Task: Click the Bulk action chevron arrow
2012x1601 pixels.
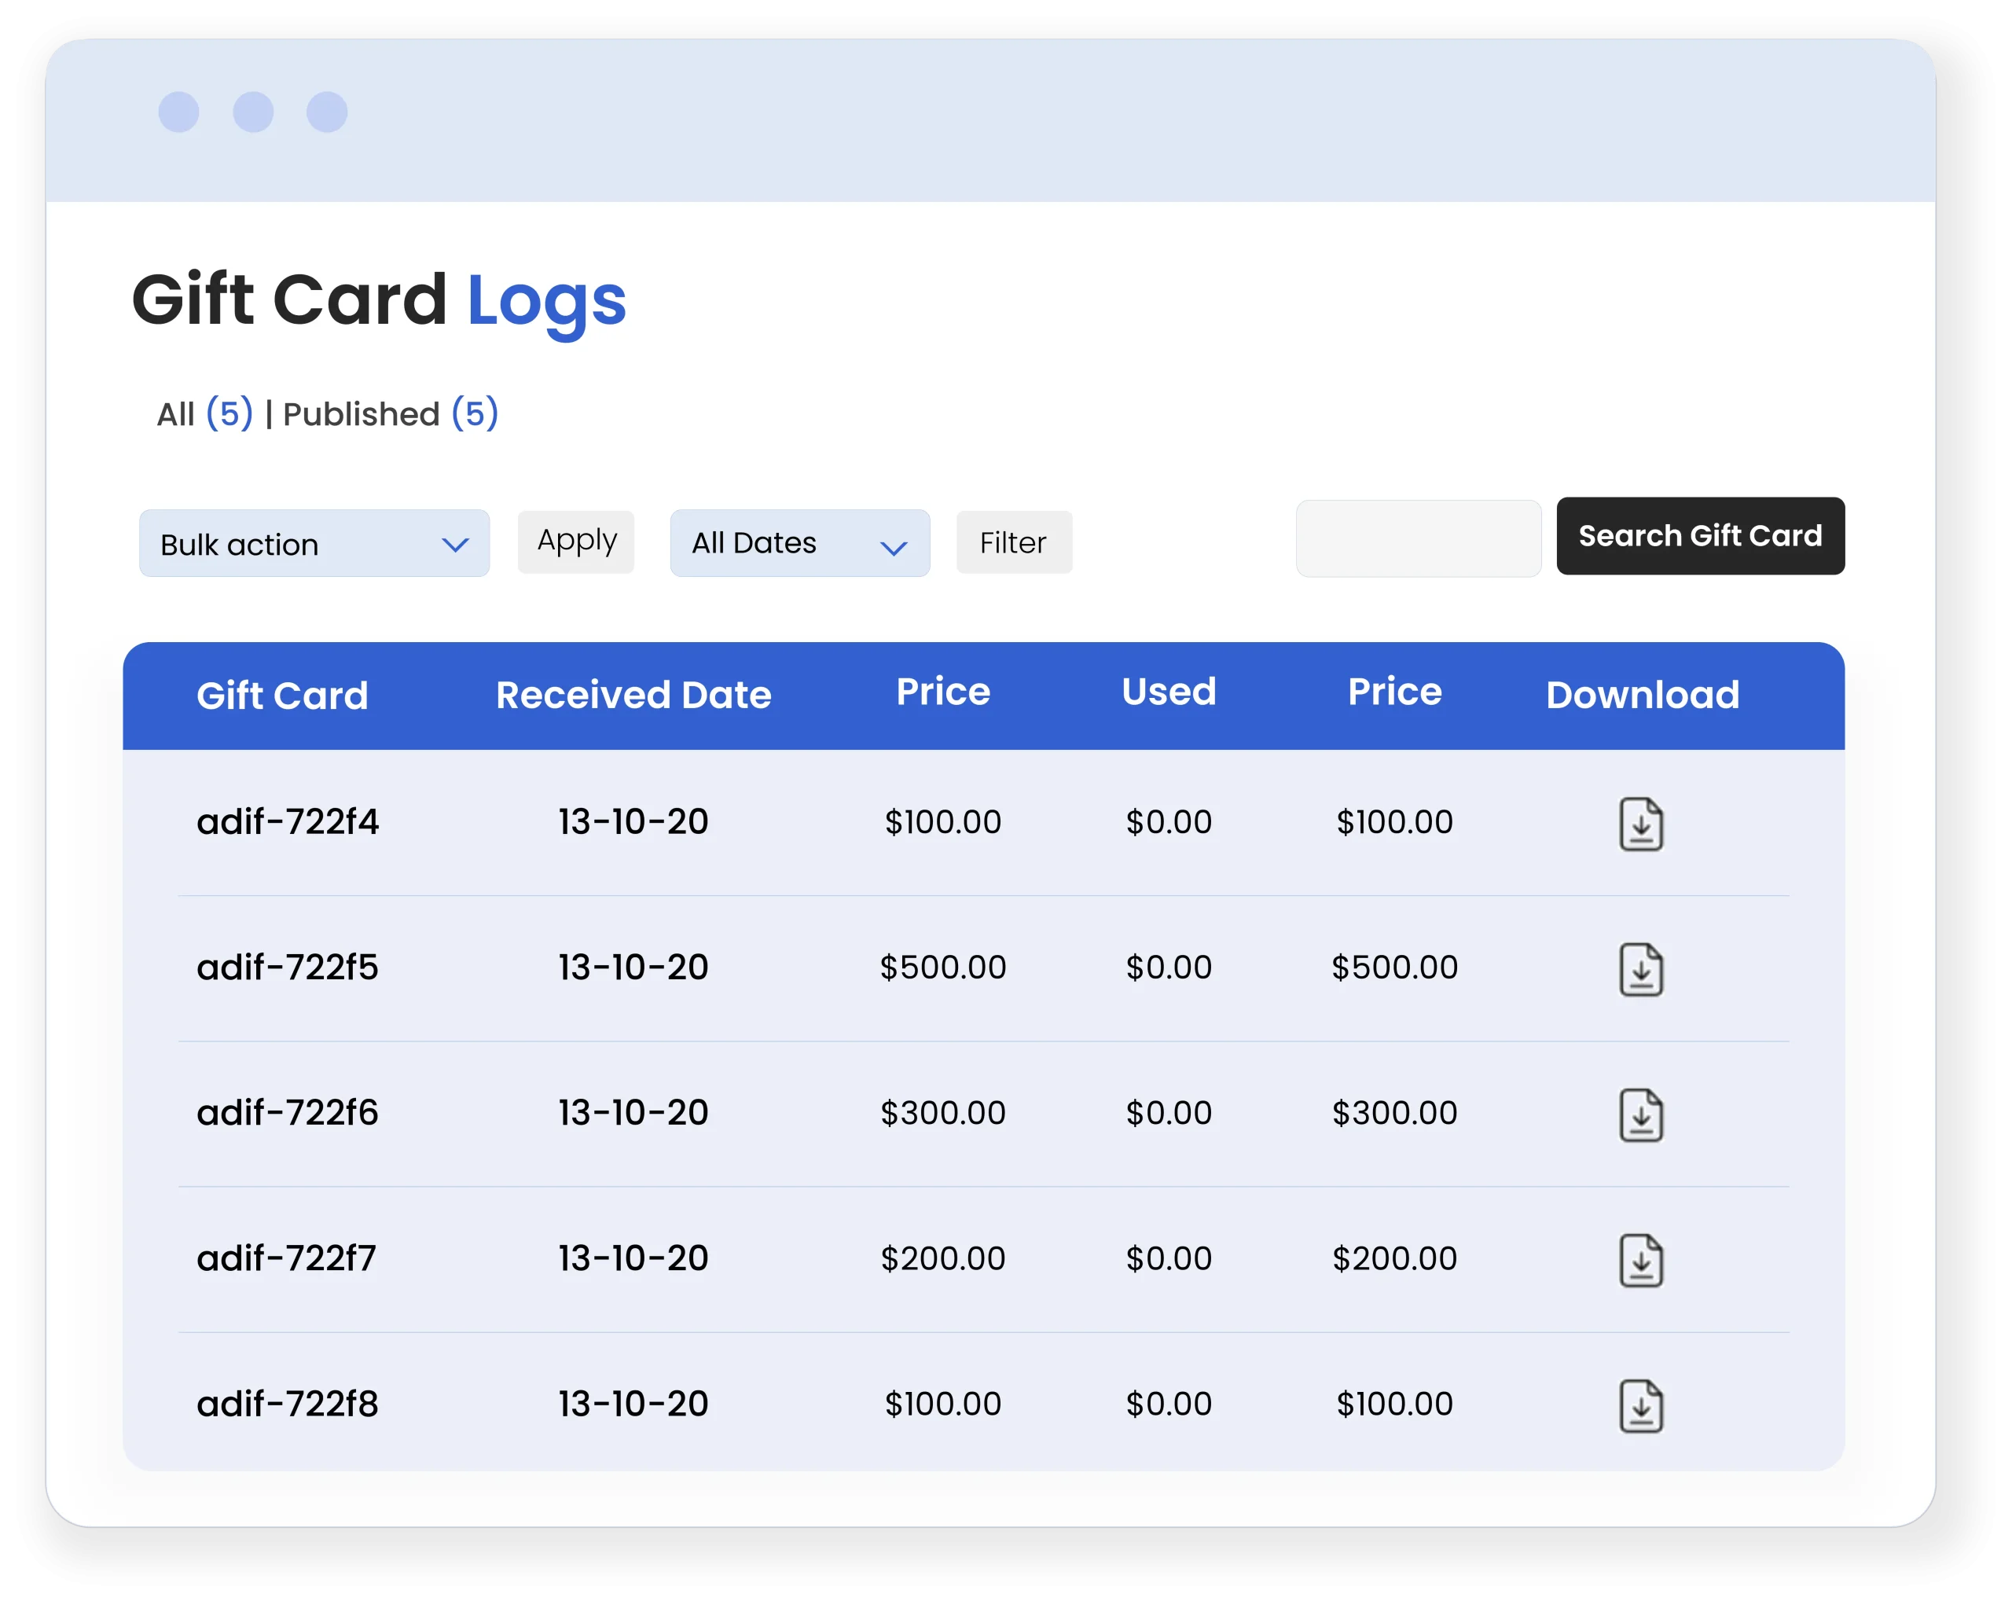Action: pos(455,545)
